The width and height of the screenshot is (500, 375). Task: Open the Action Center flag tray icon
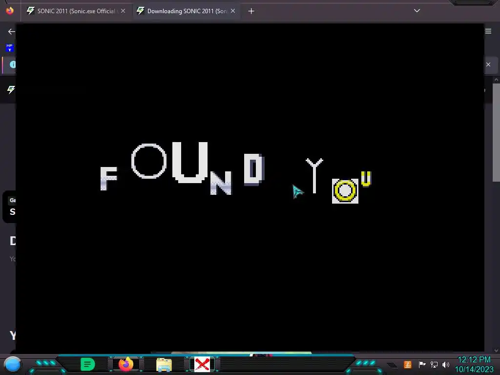(x=422, y=364)
